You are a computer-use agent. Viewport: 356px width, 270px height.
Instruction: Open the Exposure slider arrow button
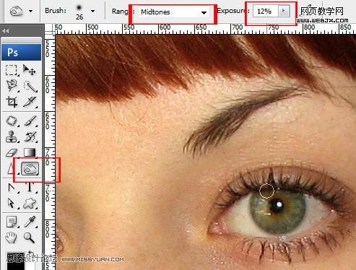284,11
